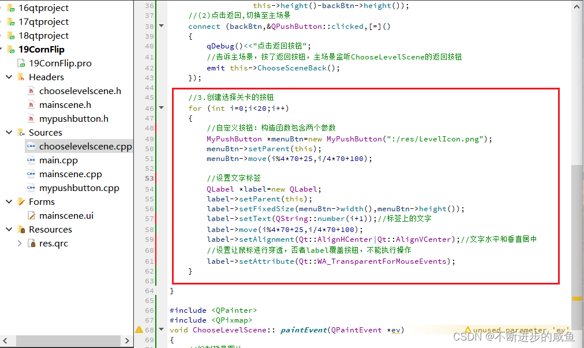The width and height of the screenshot is (584, 348).
Task: Fold the paintEvent function at line 68
Action: point(161,330)
